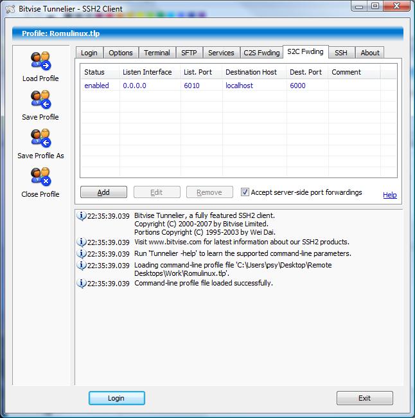Click the Login button at bottom

[x=116, y=398]
